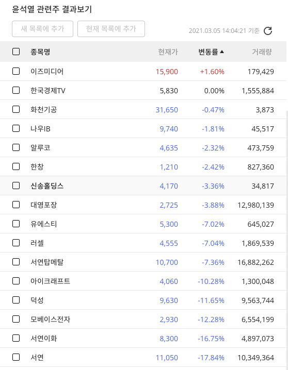Open stock 나우IB

pyautogui.click(x=40, y=129)
